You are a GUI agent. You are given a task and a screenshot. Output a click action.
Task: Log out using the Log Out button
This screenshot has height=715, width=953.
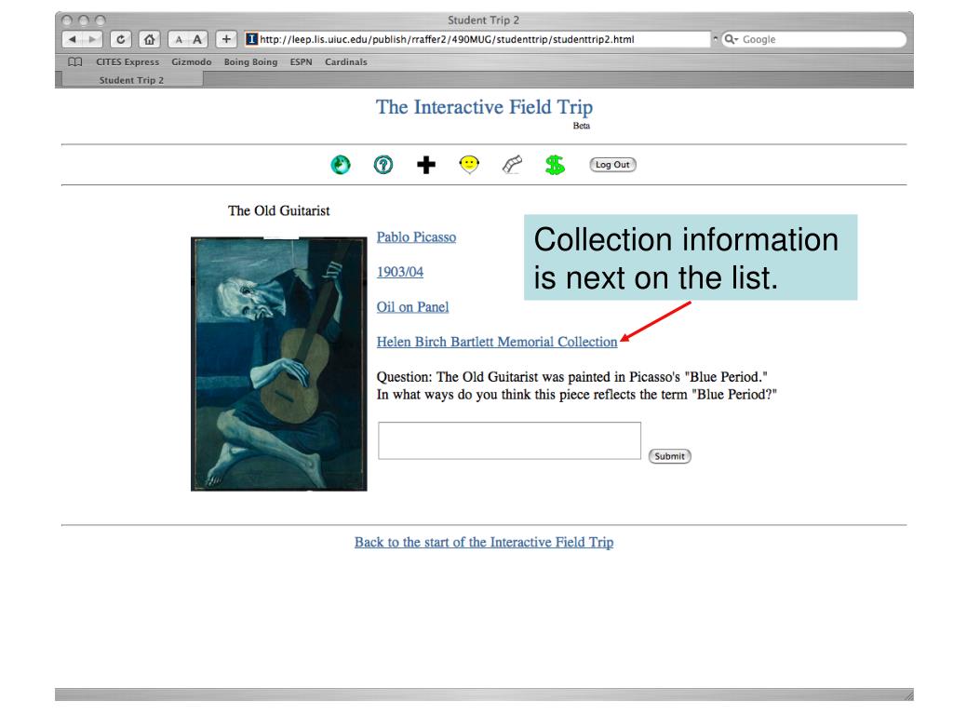click(x=612, y=165)
